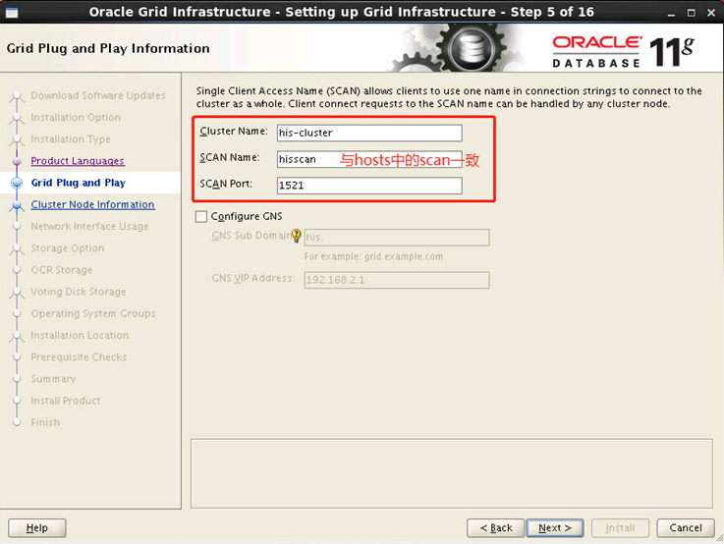Click the window menu icon in title bar

(12, 13)
